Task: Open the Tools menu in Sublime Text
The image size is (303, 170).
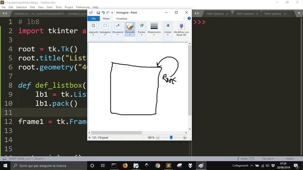Action: [59, 8]
